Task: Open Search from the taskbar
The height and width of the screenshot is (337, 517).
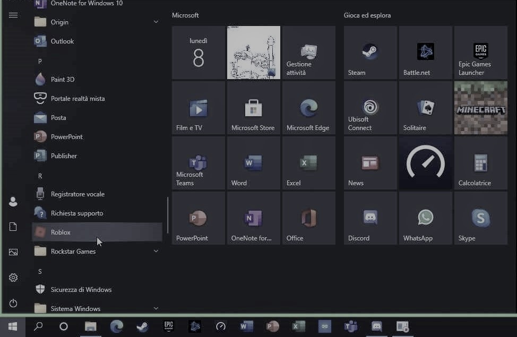Action: click(x=38, y=327)
